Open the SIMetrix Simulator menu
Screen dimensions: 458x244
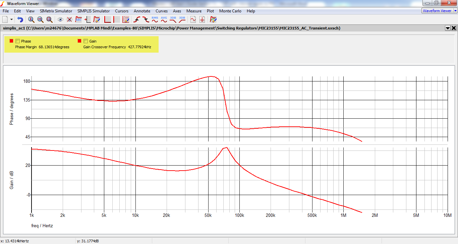tap(56, 11)
